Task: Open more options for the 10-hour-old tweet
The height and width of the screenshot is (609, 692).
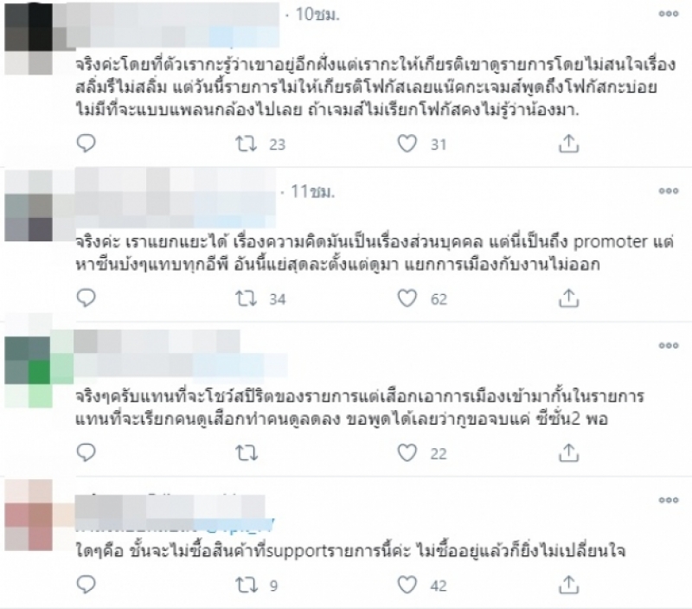Action: click(668, 14)
